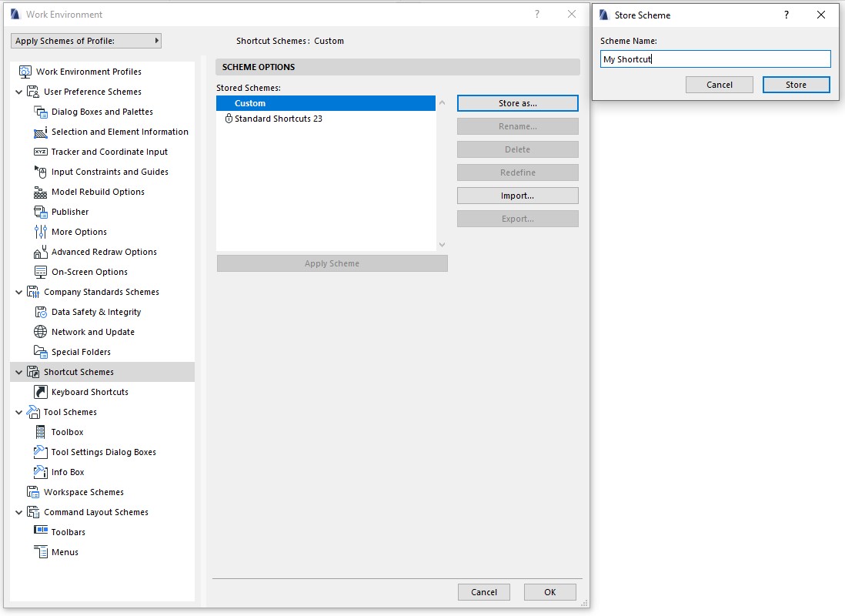Image resolution: width=845 pixels, height=616 pixels.
Task: Click the Info Box icon
Action: point(41,472)
